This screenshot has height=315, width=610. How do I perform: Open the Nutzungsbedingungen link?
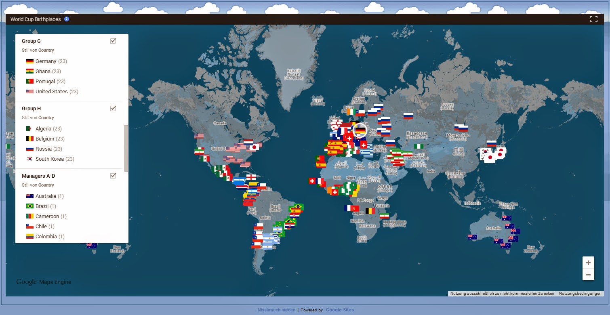click(x=580, y=294)
